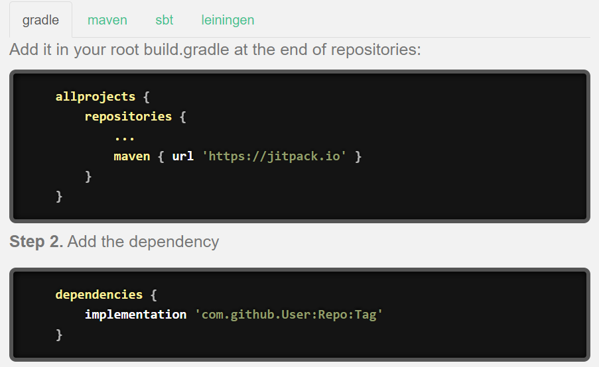Click the '...' ellipsis line in code
The image size is (599, 367).
(x=125, y=138)
